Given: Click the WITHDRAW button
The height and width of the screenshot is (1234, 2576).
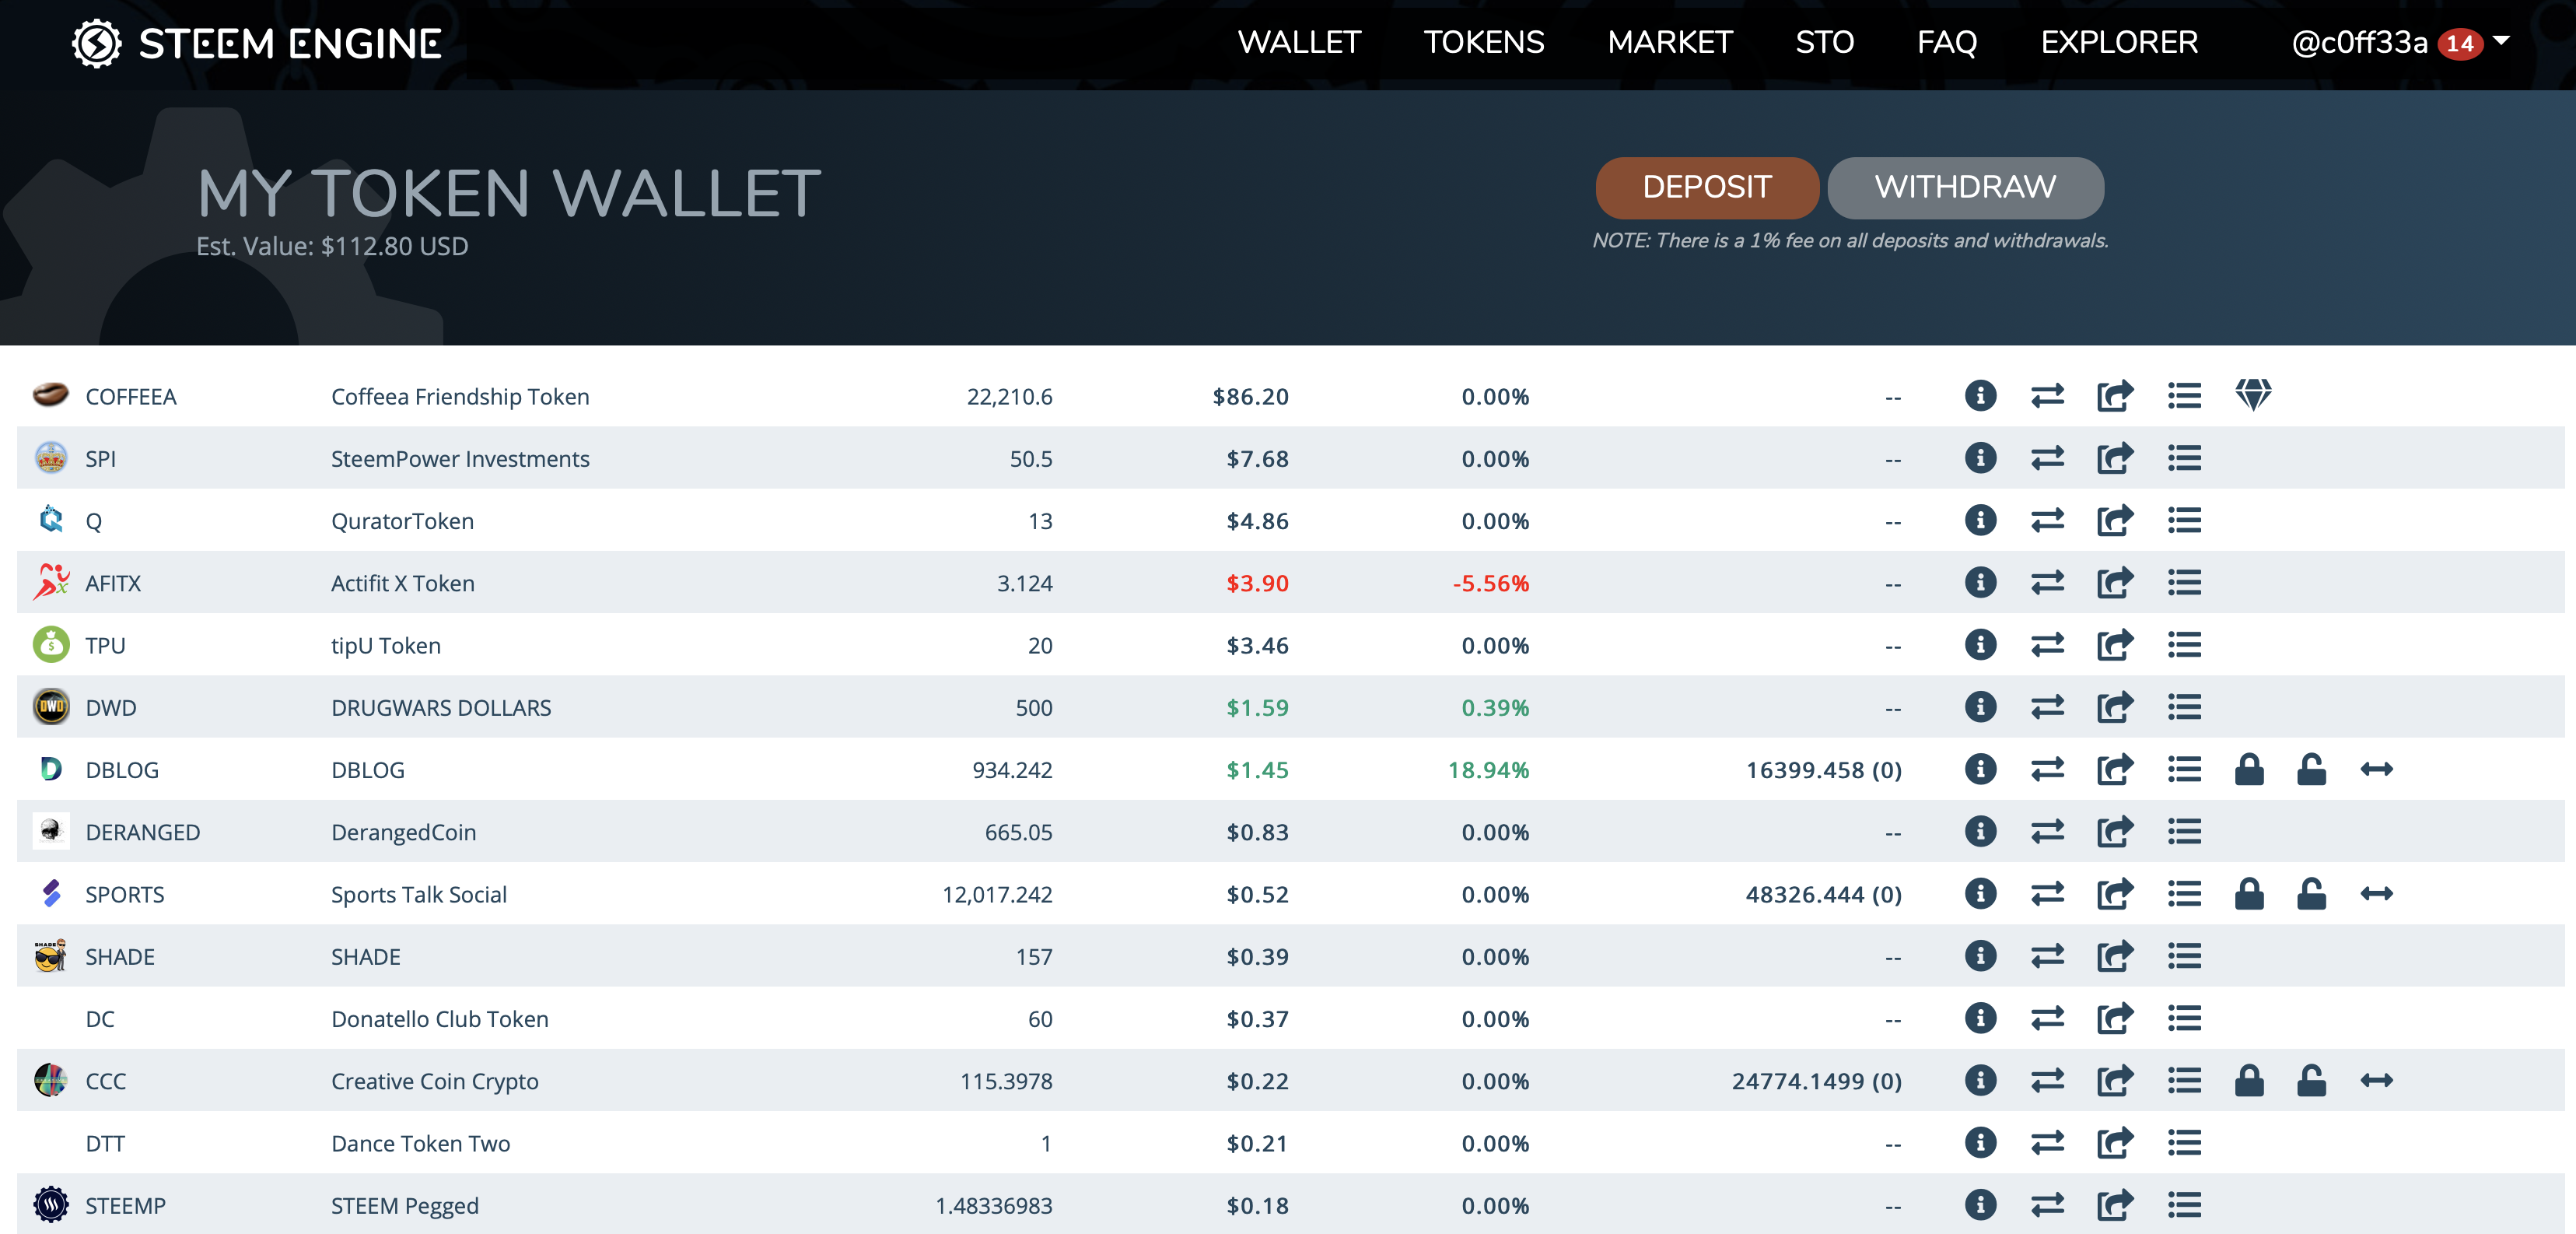Looking at the screenshot, I should coord(1965,187).
